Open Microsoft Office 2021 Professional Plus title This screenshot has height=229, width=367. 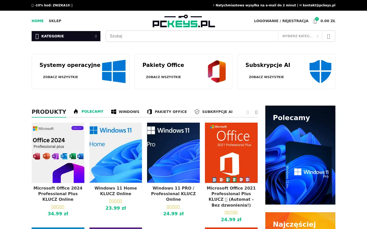(x=231, y=196)
